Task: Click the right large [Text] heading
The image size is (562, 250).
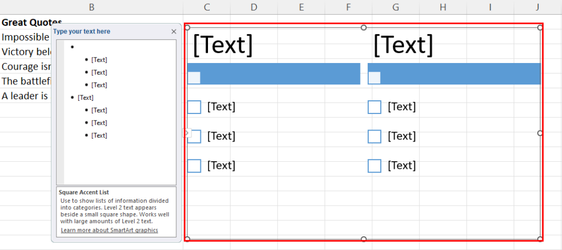Action: pyautogui.click(x=403, y=45)
